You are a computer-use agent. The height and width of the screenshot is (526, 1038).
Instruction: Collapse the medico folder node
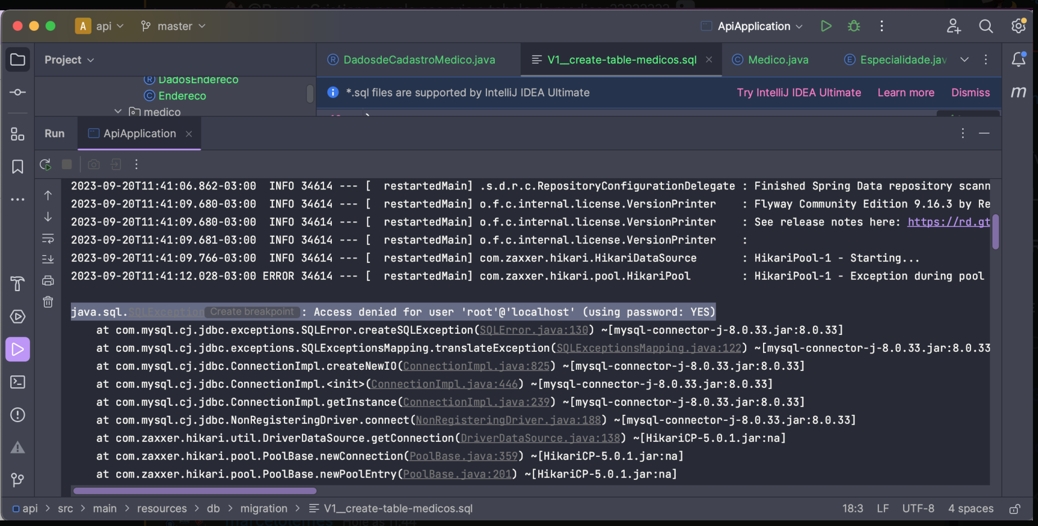(118, 111)
